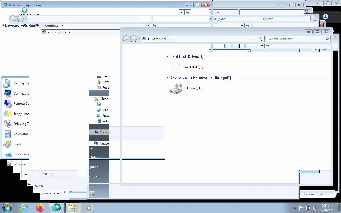The width and height of the screenshot is (341, 213).
Task: Expand breadcrumb arrow before Computer in front window
Action: coord(148,39)
